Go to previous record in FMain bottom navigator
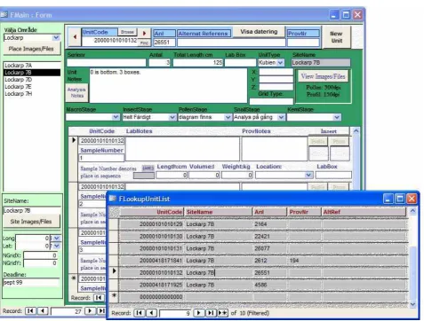The image size is (424, 321). tap(43, 310)
